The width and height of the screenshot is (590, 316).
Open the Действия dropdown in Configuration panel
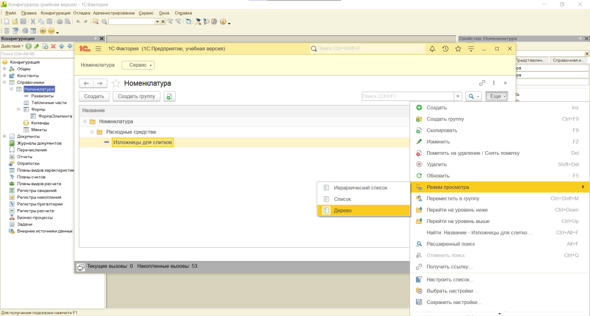point(12,46)
